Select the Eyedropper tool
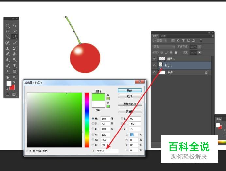Screen dimensions: 226x171 click(14, 36)
